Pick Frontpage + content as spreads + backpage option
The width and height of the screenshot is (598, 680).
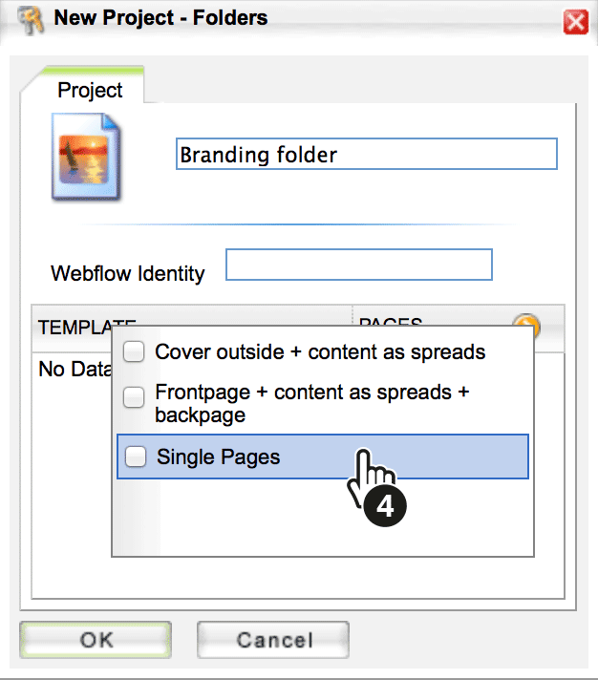coord(312,403)
